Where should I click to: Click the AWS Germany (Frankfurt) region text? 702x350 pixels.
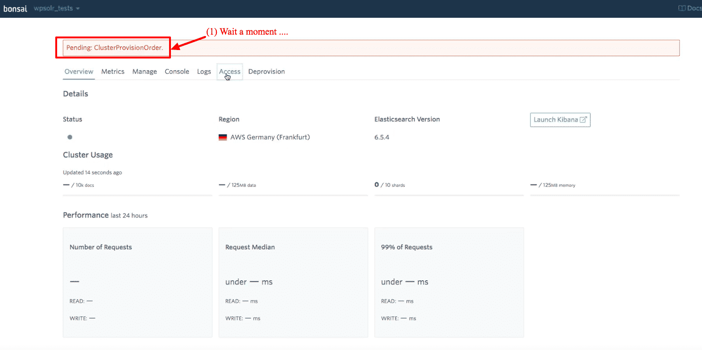(x=270, y=137)
